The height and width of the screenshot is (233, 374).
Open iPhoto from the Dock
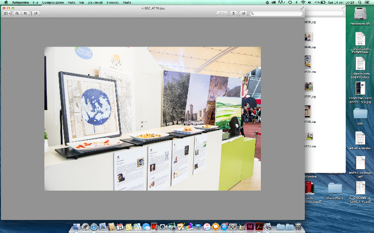[173, 227]
